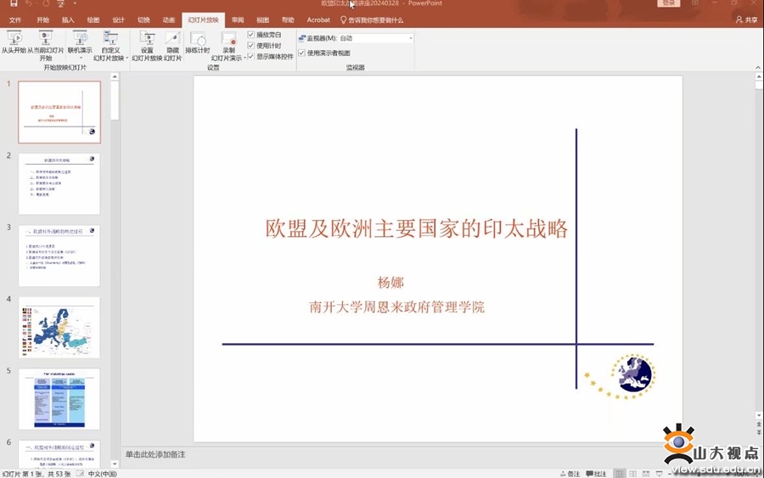Screen dimensions: 764x478
Task: Start slideshow from beginning (从头开始)
Action: (14, 39)
